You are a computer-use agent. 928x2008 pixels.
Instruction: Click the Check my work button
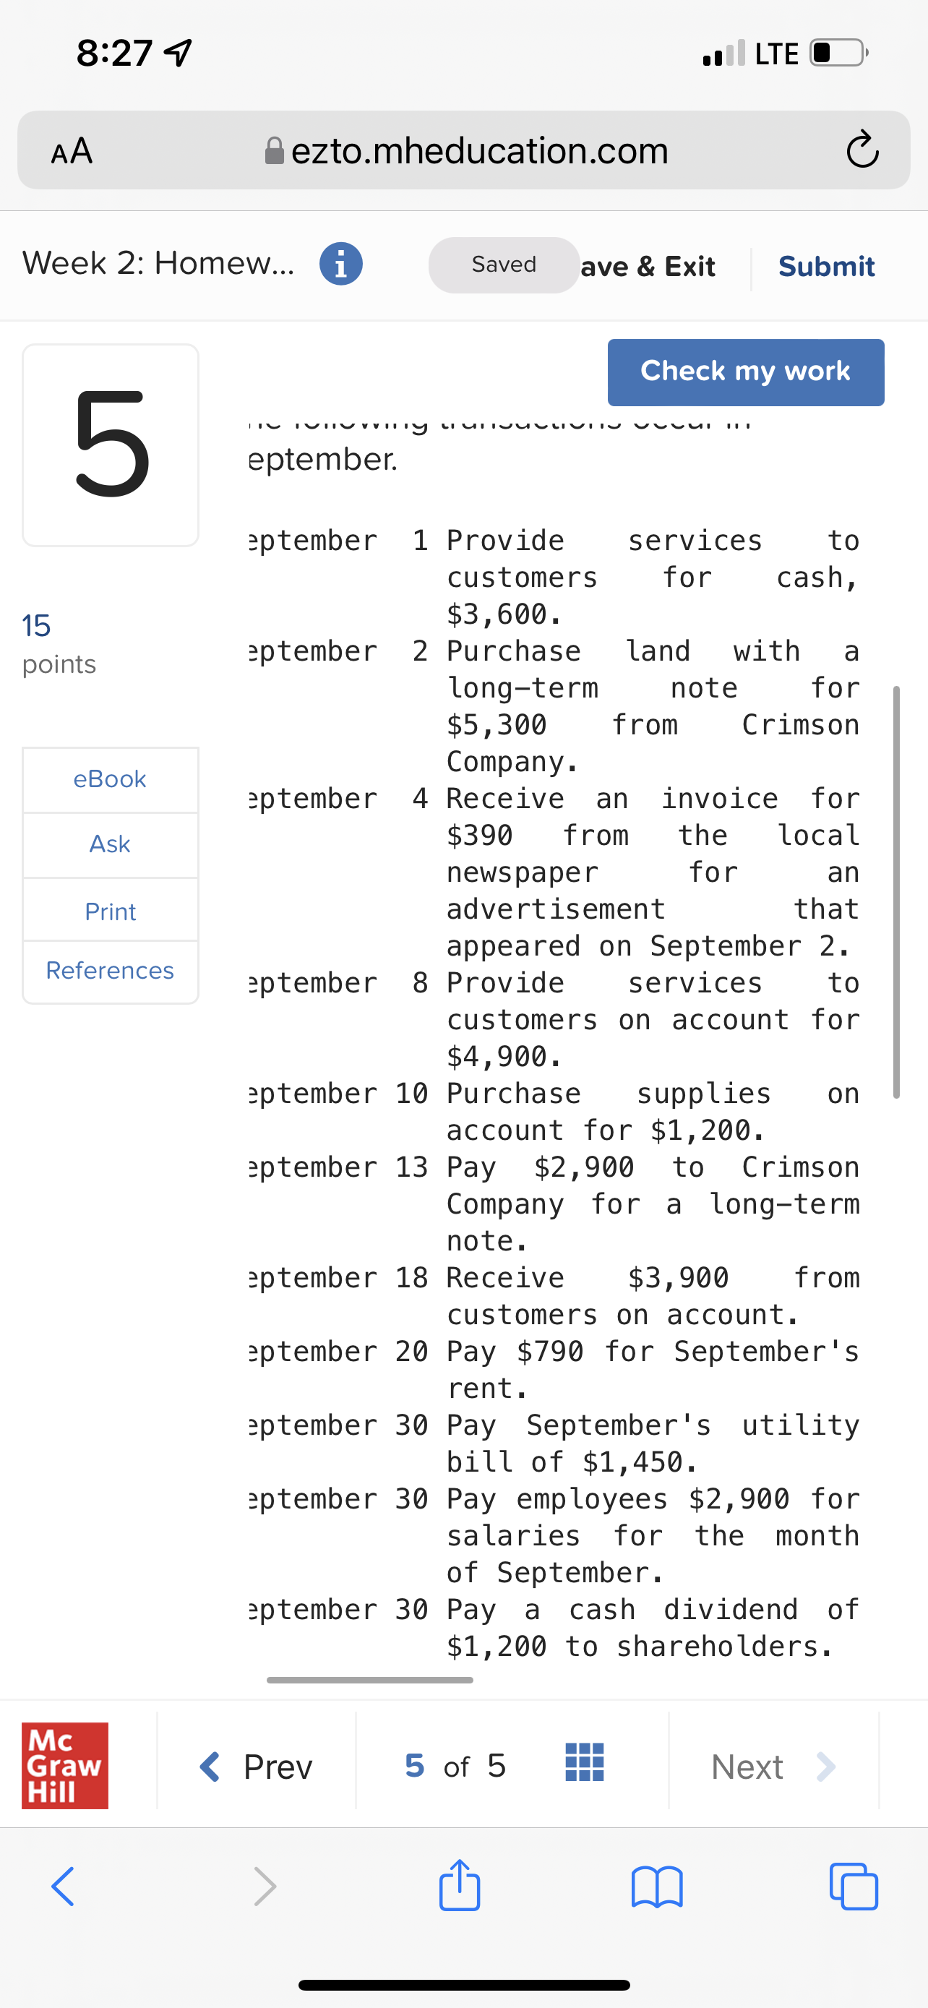pyautogui.click(x=745, y=372)
